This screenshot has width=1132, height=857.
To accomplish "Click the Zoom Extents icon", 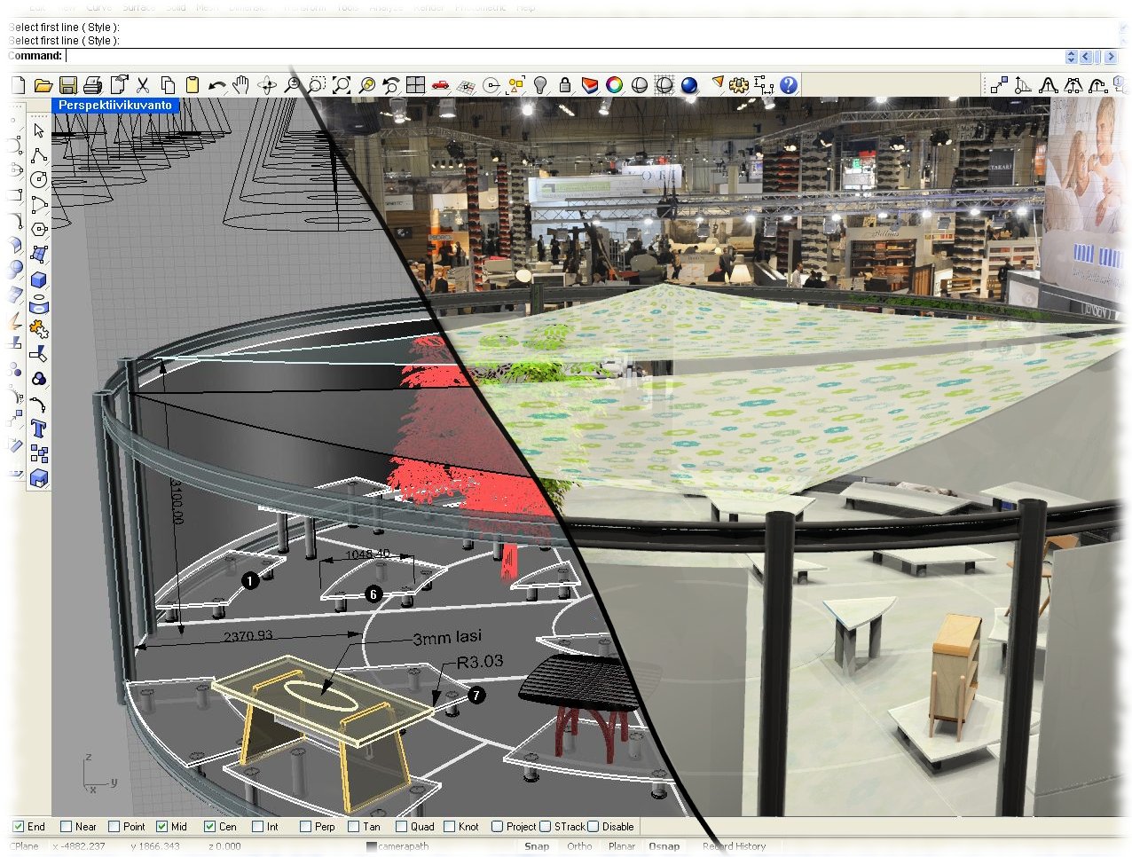I will click(341, 85).
